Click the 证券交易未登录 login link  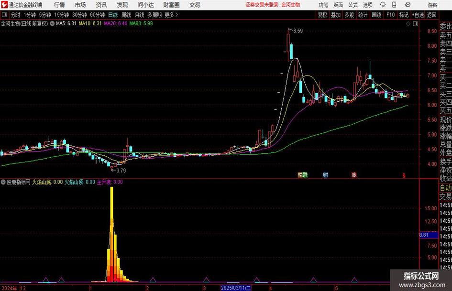(262, 5)
